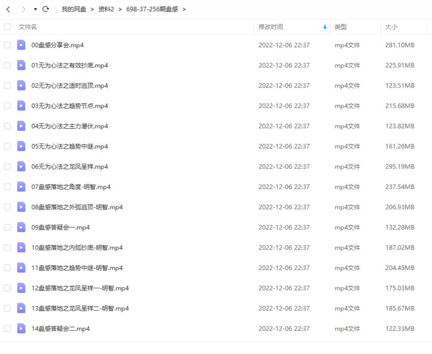The image size is (432, 354).
Task: Select checkbox for 11盘感落地之趋势中继-明智.mp4
Action: pyautogui.click(x=7, y=268)
